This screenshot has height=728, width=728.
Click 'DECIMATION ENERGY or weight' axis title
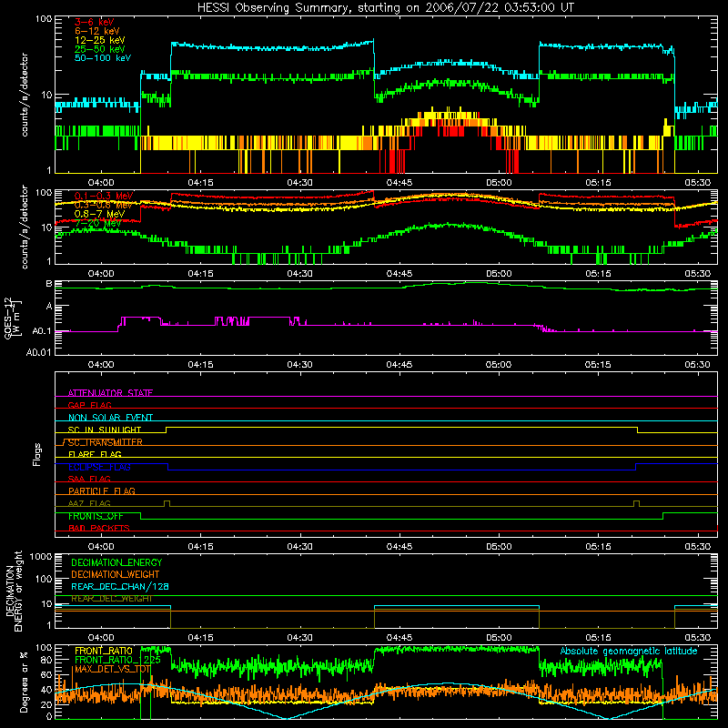pos(13,591)
